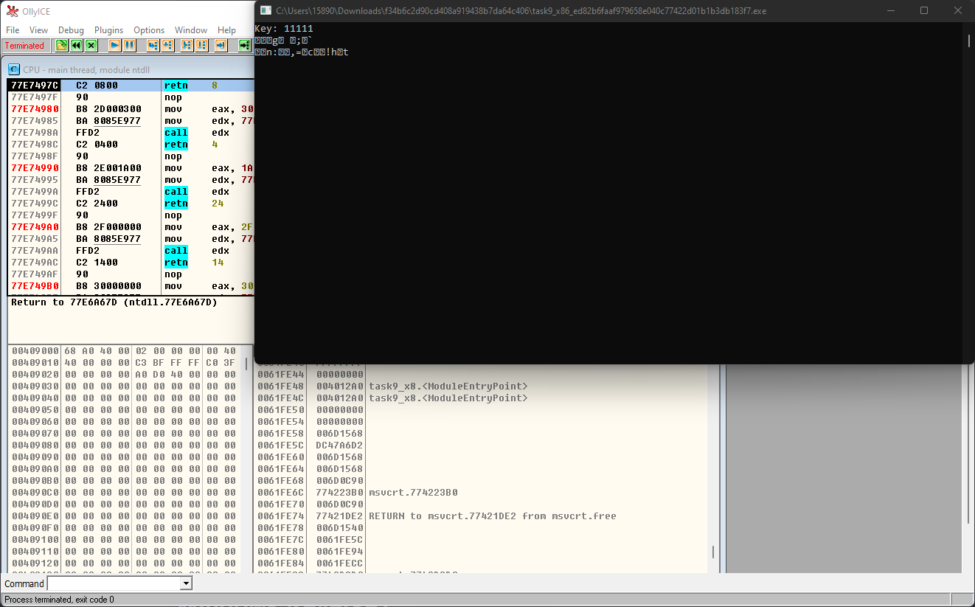Select the retn 14 row at 77E749AC
The image size is (975, 607).
tap(131, 263)
